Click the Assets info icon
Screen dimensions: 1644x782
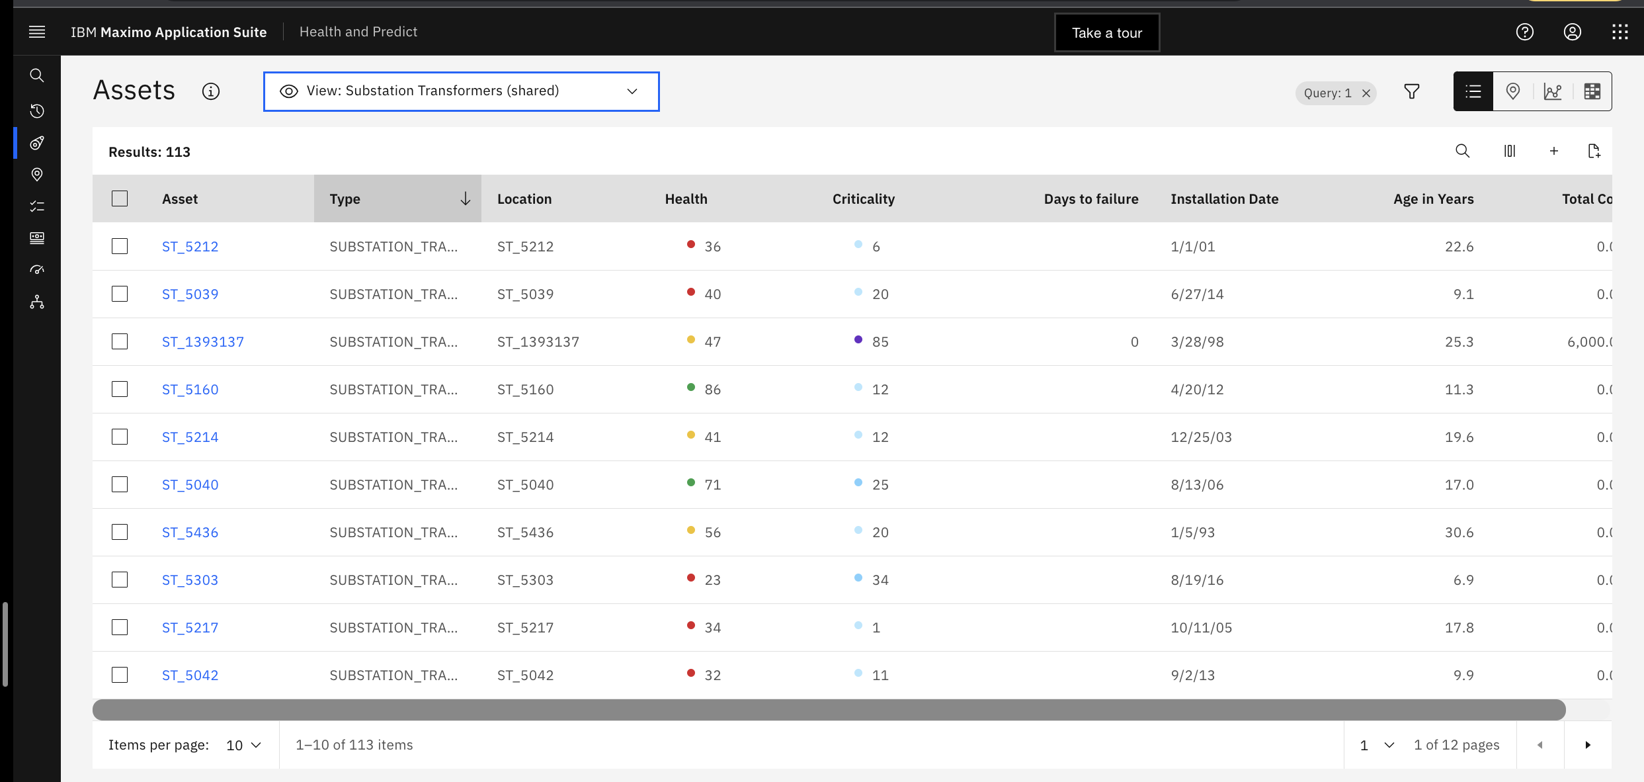coord(211,91)
